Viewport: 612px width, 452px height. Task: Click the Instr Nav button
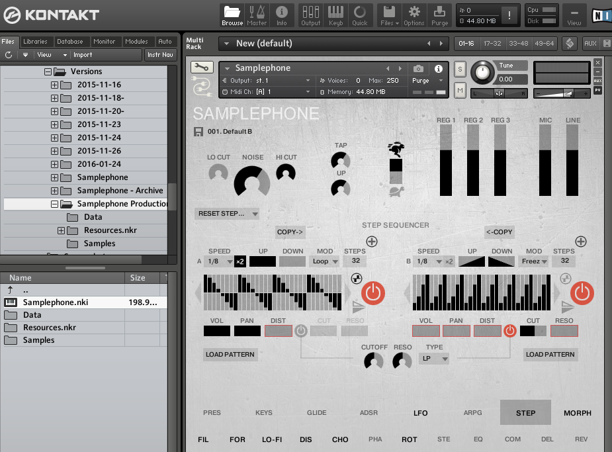coord(160,55)
